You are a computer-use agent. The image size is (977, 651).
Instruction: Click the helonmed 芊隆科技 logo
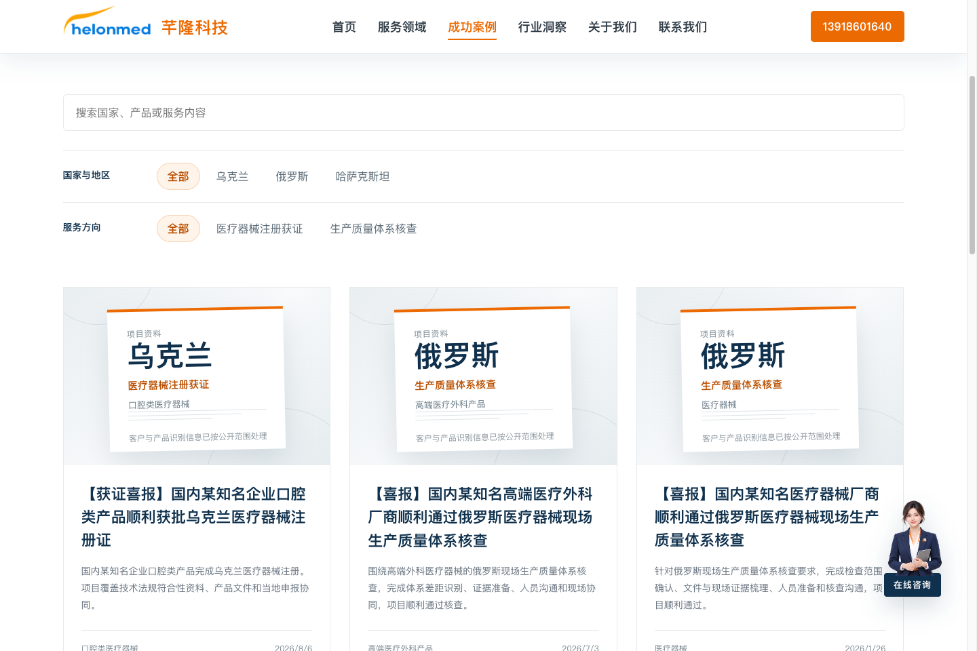point(145,24)
